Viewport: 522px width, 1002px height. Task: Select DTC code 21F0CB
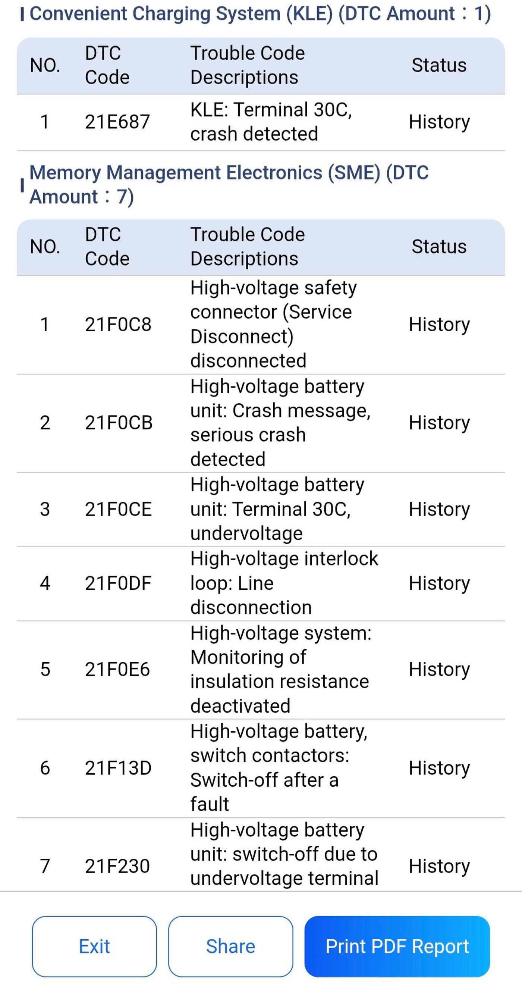[119, 423]
